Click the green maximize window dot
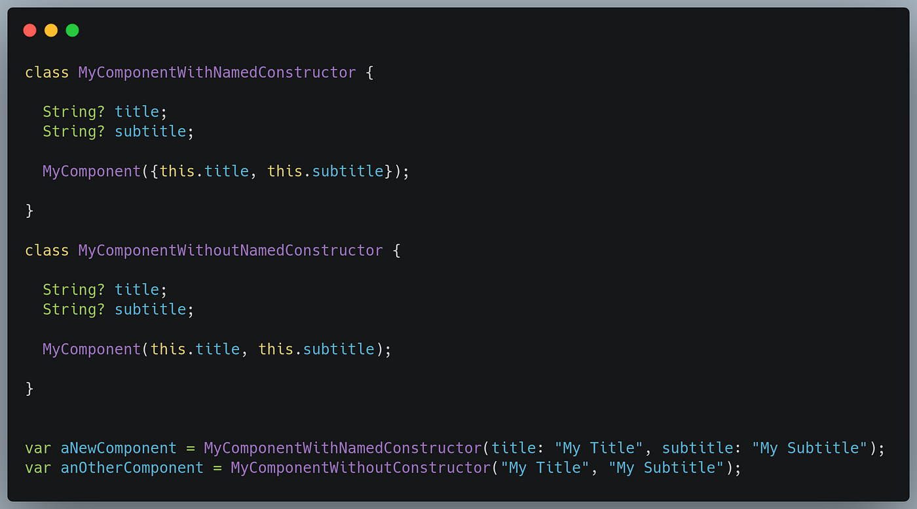This screenshot has height=509, width=917. point(73,30)
